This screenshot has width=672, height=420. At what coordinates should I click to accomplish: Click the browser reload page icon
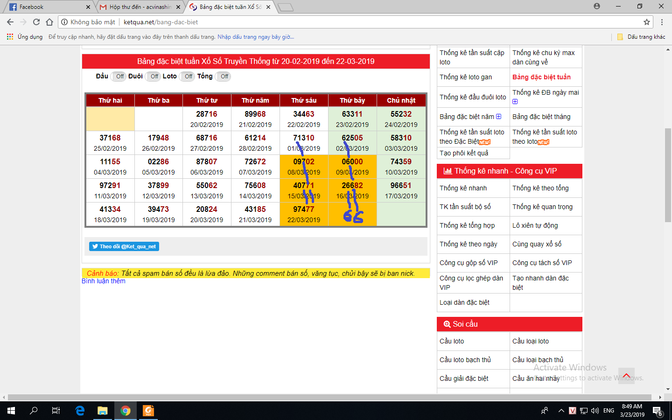coord(36,22)
